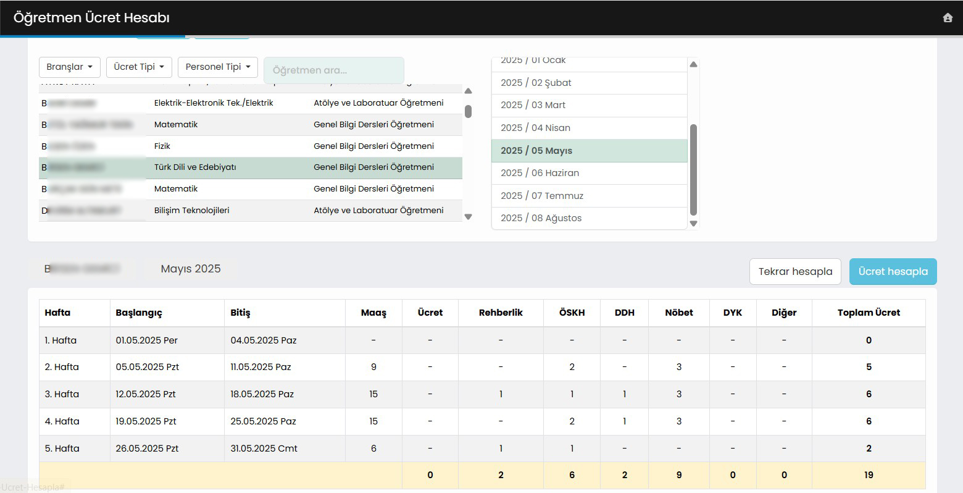The width and height of the screenshot is (963, 493).
Task: Click Nöbet total 9 in summary row
Action: [x=679, y=475]
